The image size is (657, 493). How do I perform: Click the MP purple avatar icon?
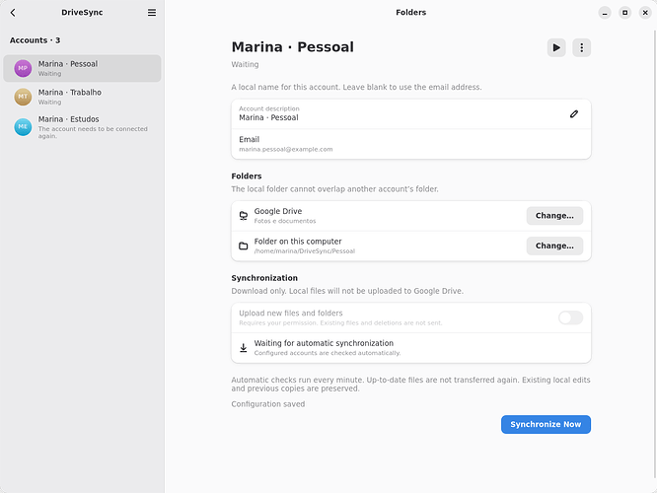point(23,68)
